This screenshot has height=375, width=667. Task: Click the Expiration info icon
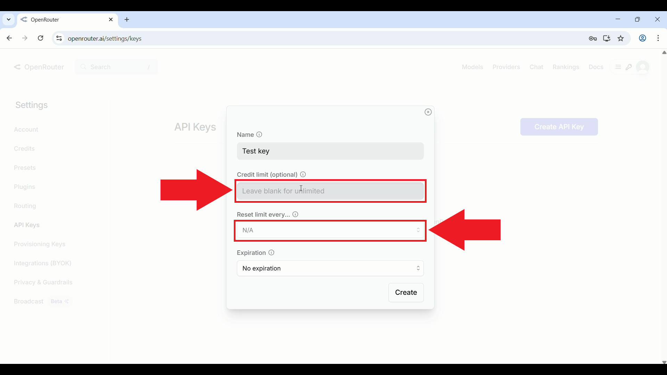[271, 252]
